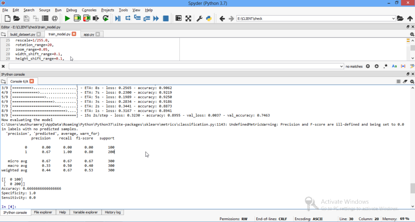Close the train_model.py editor tab
This screenshot has width=415, height=222.
click(74, 34)
